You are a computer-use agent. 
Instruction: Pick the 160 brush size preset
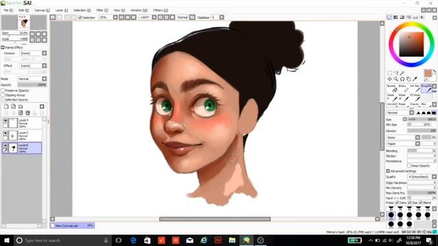pyautogui.click(x=391, y=215)
